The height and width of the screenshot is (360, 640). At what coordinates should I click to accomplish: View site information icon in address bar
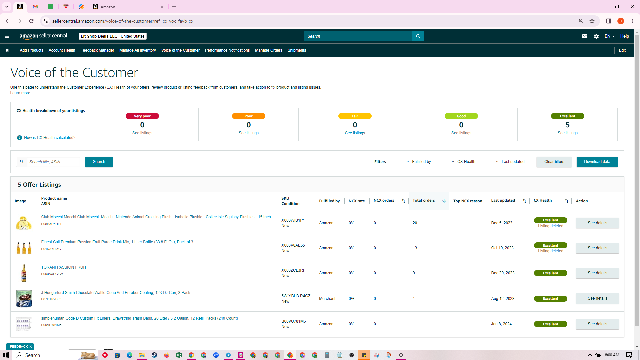(x=46, y=21)
